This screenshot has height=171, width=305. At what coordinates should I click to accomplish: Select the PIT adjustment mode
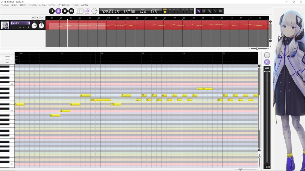point(178,11)
